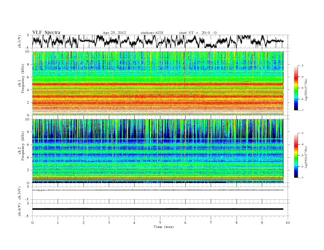Click the time axis tick label "7"
This screenshot has height=250, width=324.
click(211, 223)
